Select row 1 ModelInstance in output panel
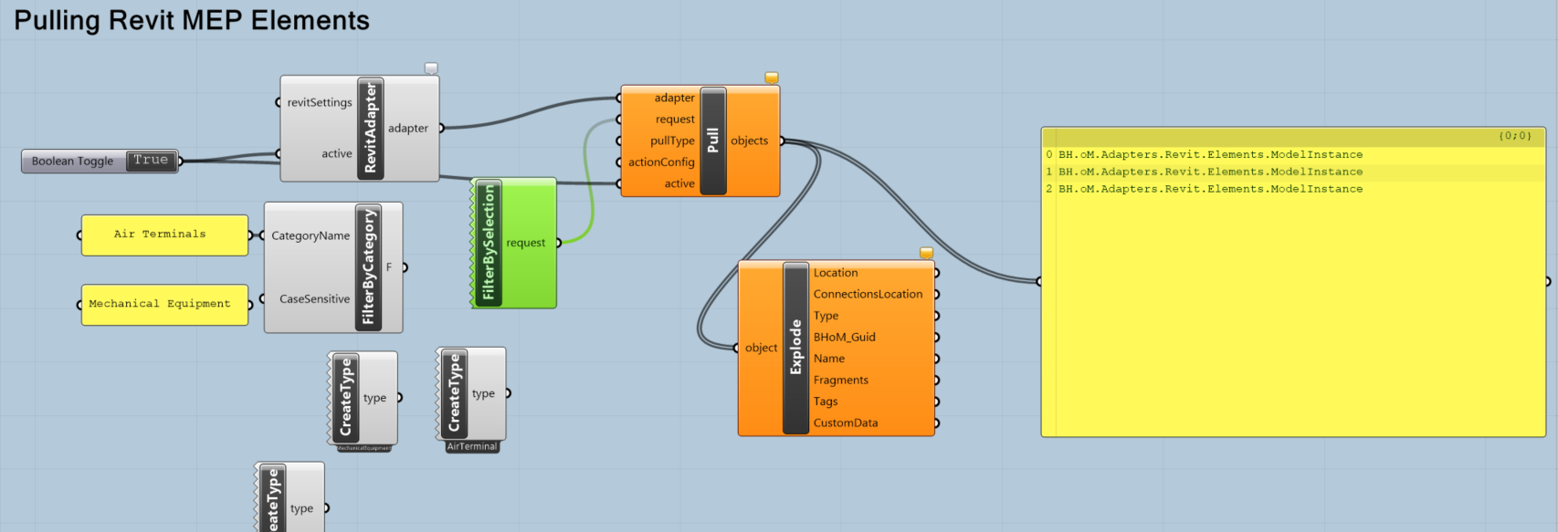1558x532 pixels. click(x=1292, y=172)
